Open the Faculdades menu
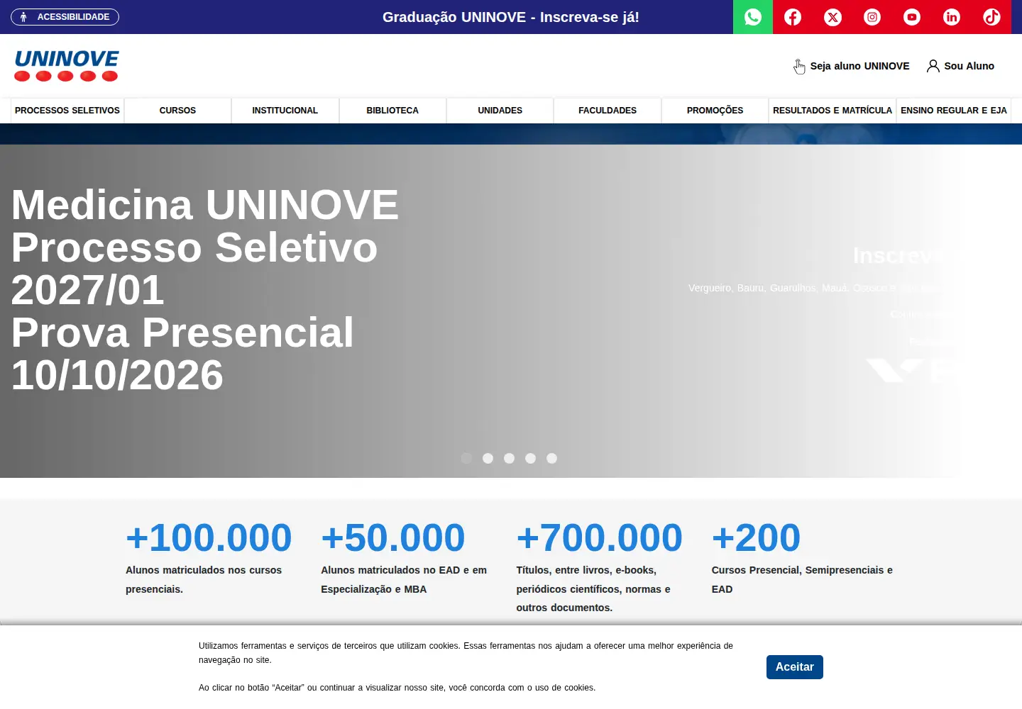 608,111
